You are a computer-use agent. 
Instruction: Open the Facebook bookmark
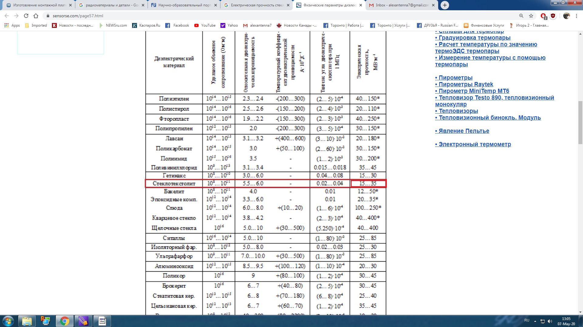pyautogui.click(x=177, y=25)
